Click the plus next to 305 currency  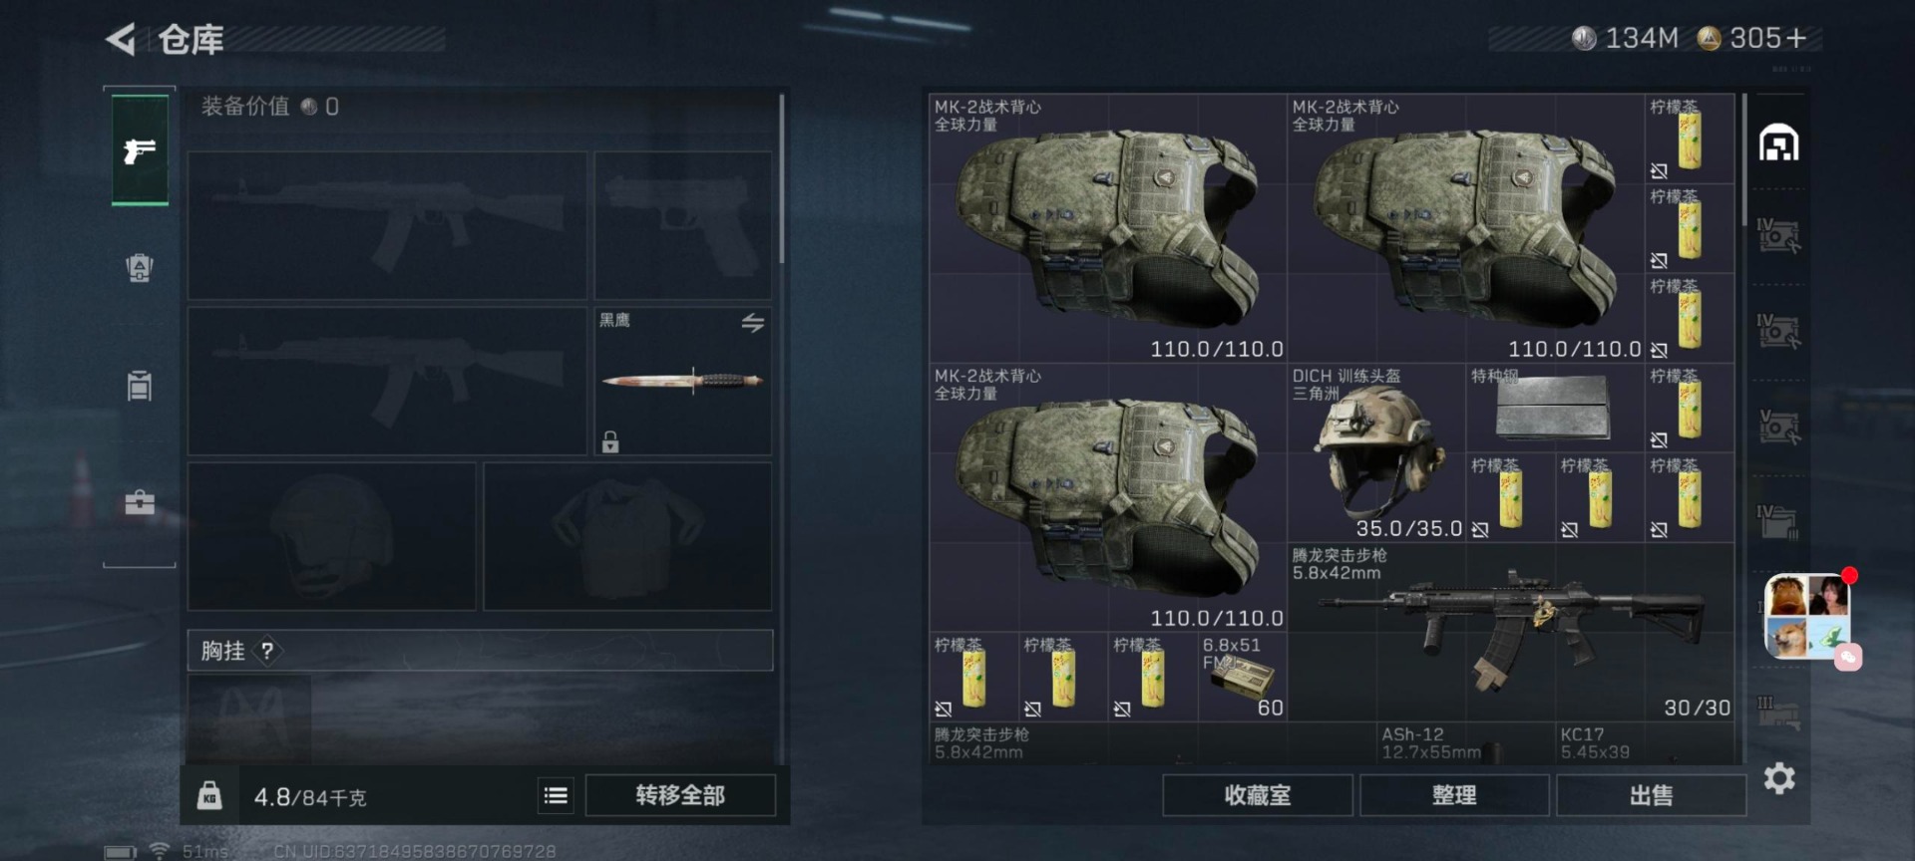point(1796,38)
